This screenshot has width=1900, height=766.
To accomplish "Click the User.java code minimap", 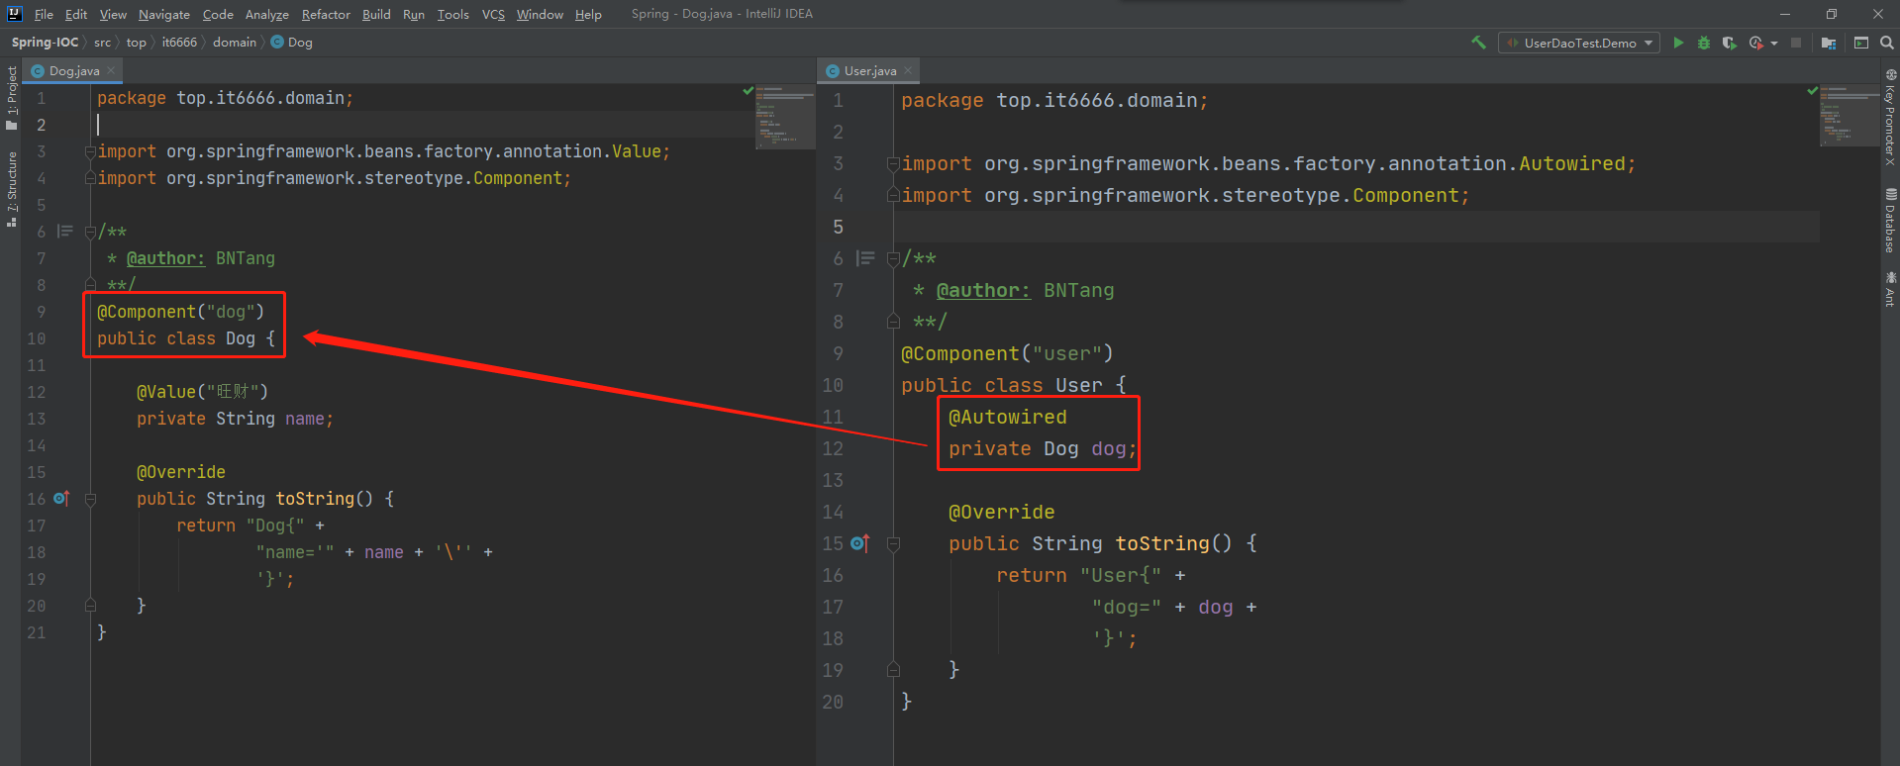I will (x=1849, y=115).
